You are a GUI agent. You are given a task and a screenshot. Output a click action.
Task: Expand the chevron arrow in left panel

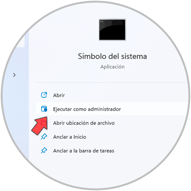[14, 75]
